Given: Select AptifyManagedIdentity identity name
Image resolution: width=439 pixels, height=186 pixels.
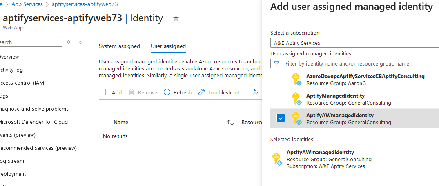Looking at the screenshot, I should 335,96.
